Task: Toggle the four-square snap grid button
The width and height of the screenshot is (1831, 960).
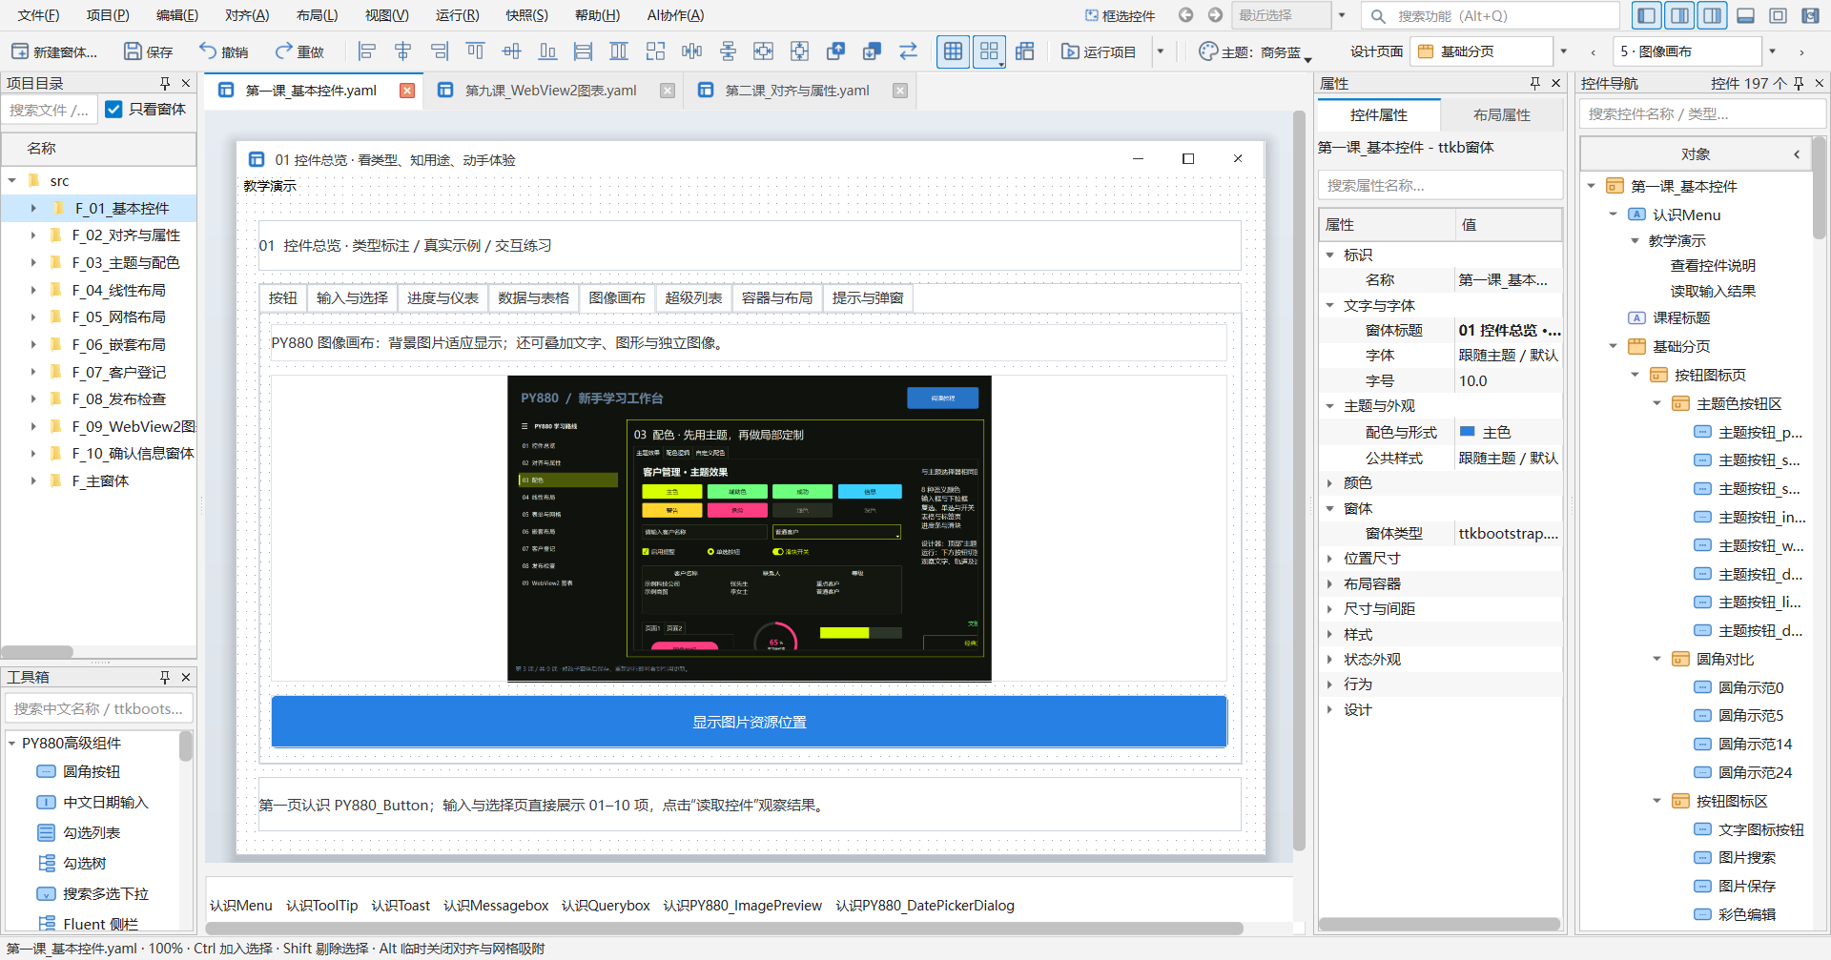Action: 989,51
